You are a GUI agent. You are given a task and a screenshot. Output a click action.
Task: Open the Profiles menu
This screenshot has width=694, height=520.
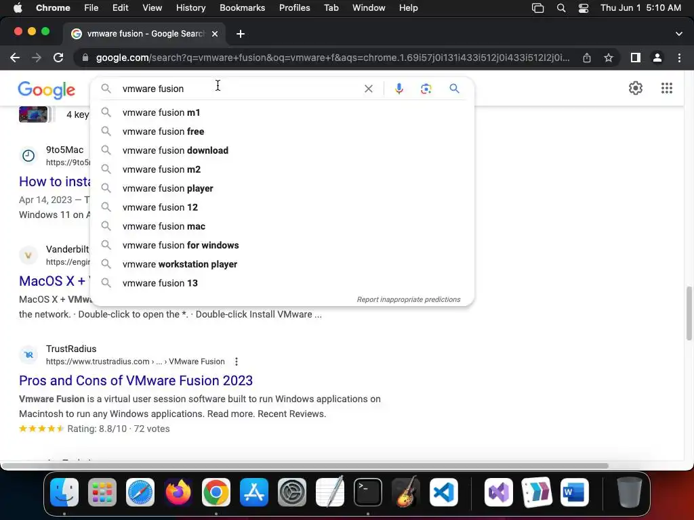[294, 8]
